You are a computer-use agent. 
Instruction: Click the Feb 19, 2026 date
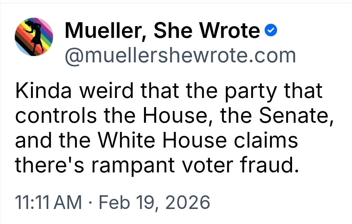154,202
